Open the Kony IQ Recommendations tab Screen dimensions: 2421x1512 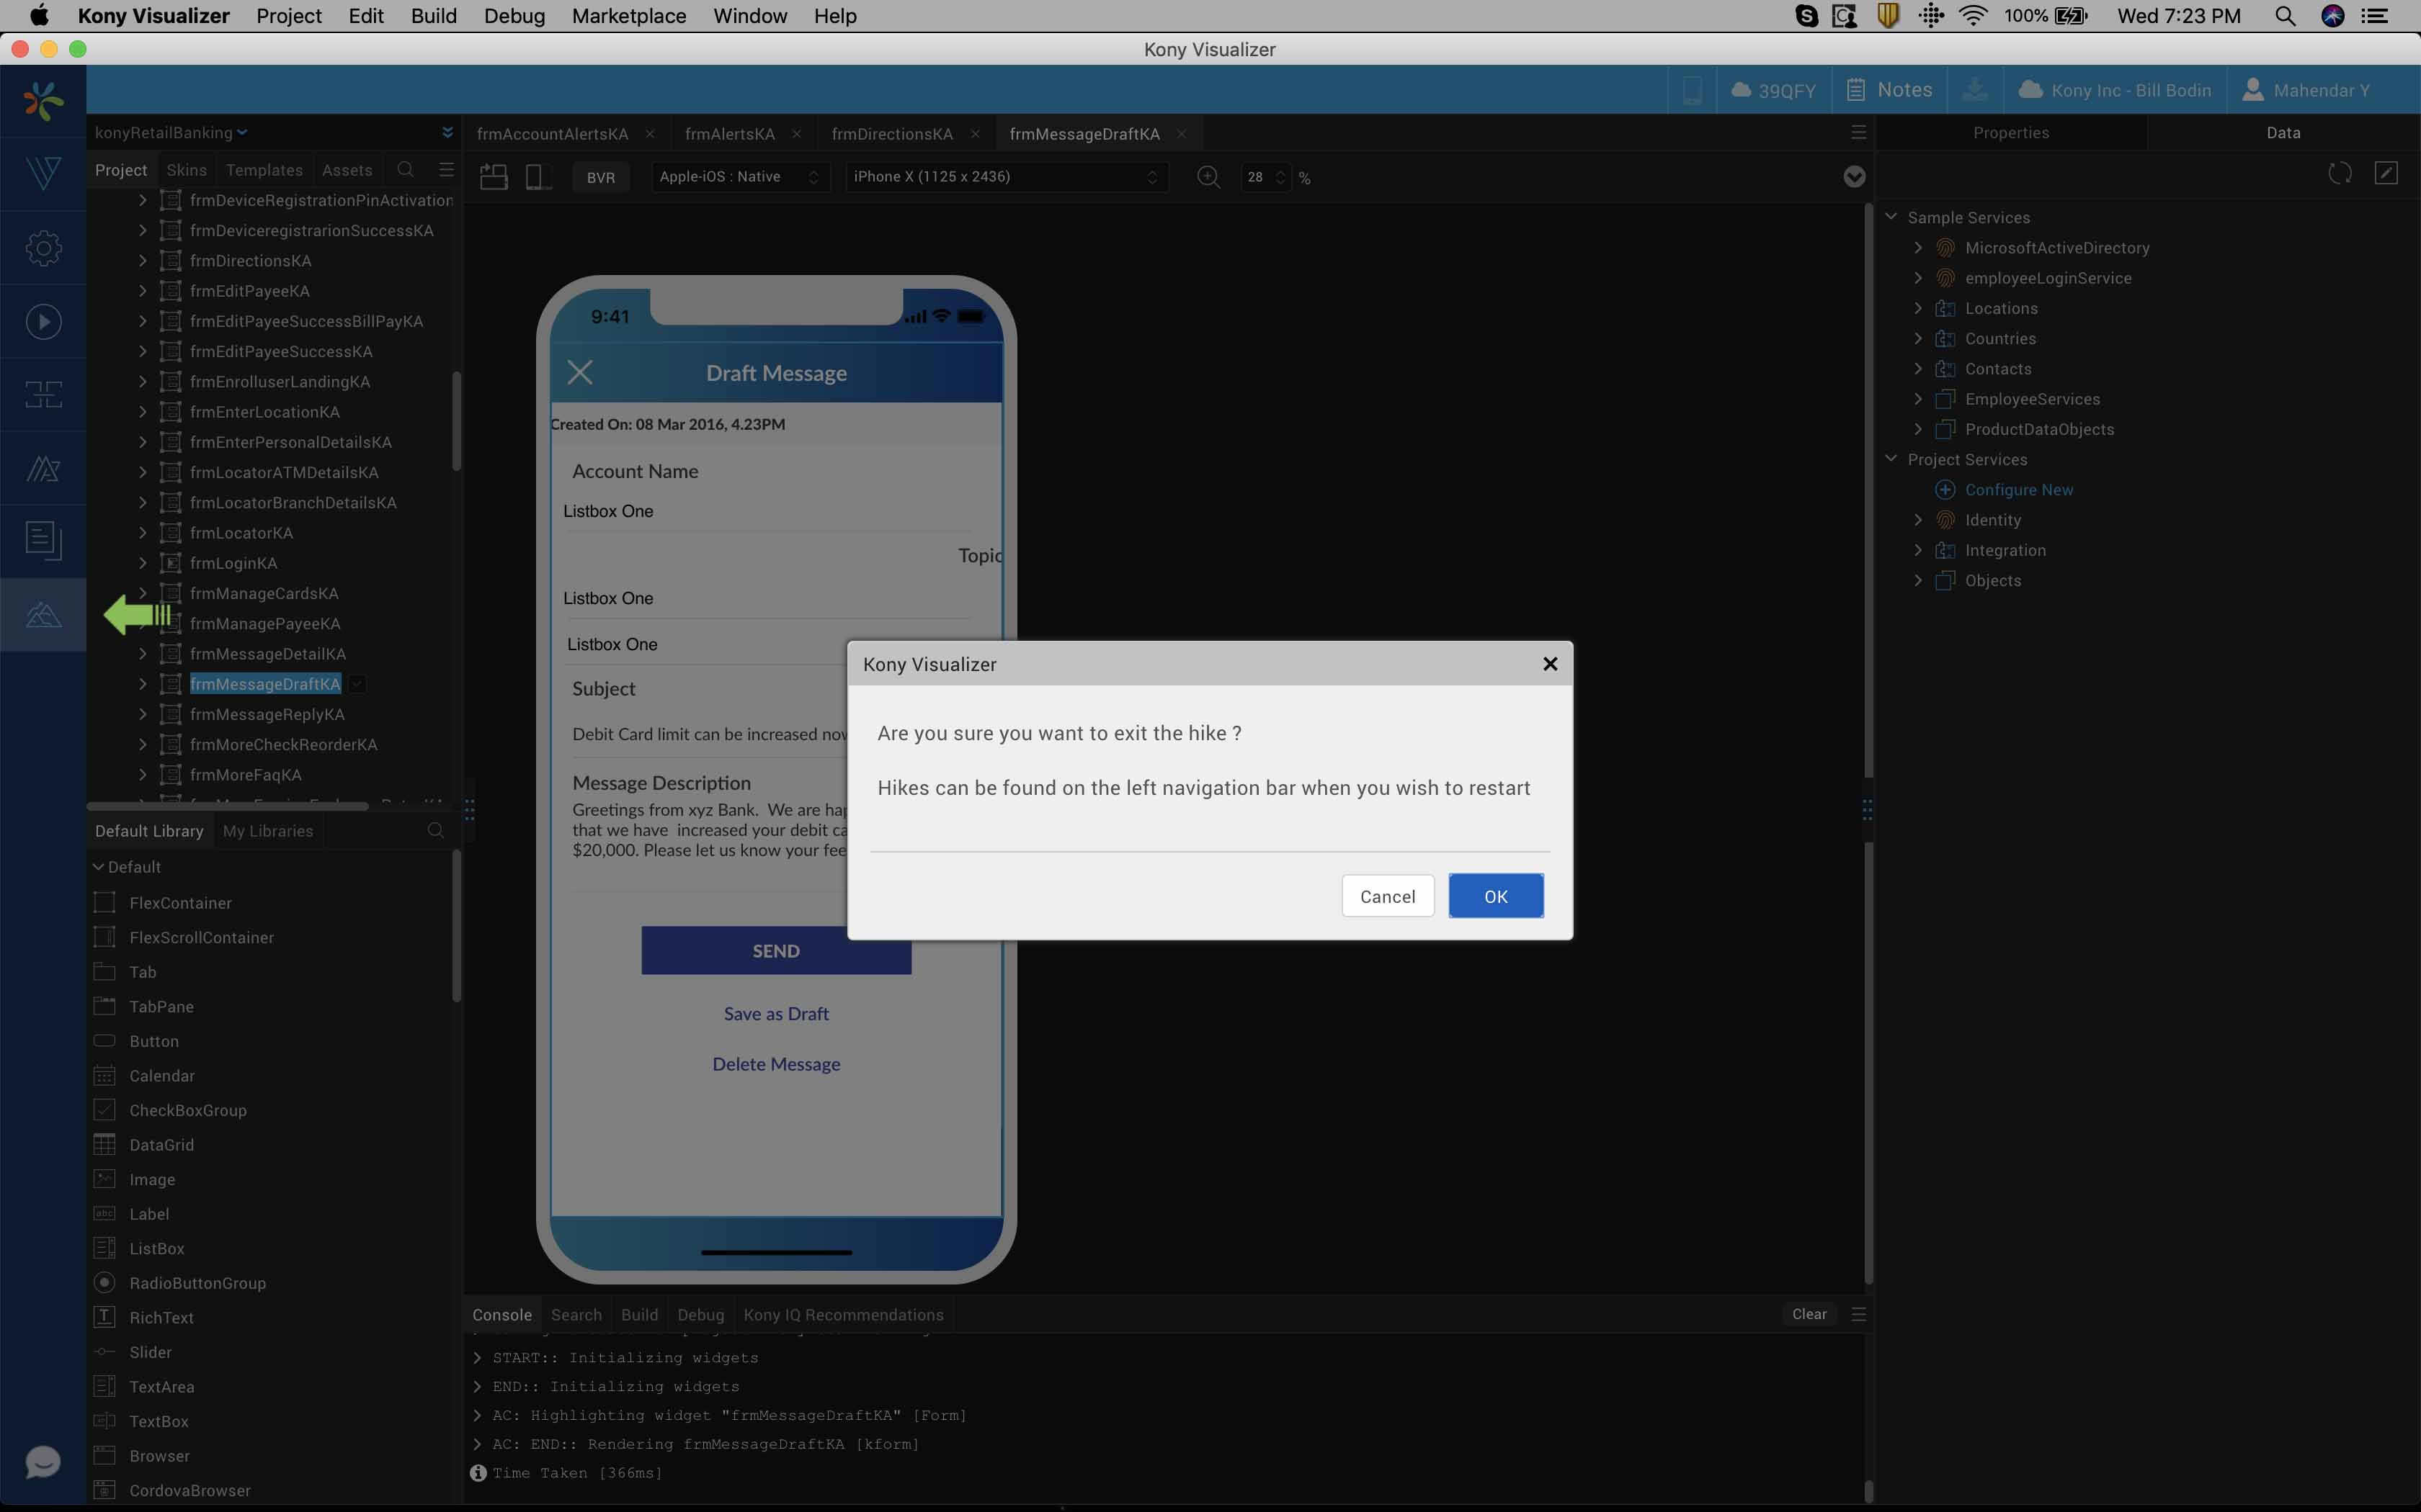(842, 1315)
